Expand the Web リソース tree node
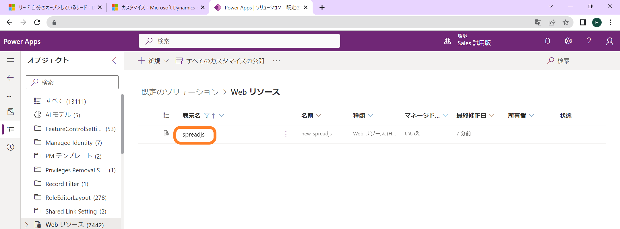This screenshot has height=229, width=620. tap(27, 225)
